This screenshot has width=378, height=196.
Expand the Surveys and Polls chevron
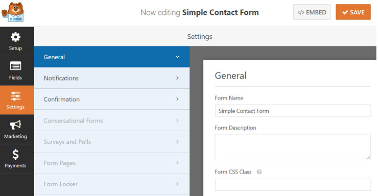point(177,141)
